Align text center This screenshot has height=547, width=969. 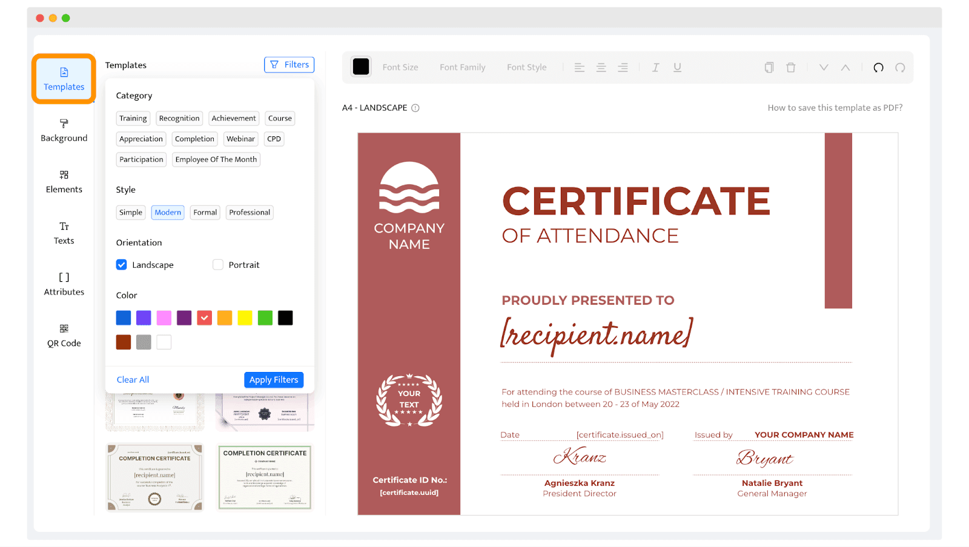click(x=601, y=67)
